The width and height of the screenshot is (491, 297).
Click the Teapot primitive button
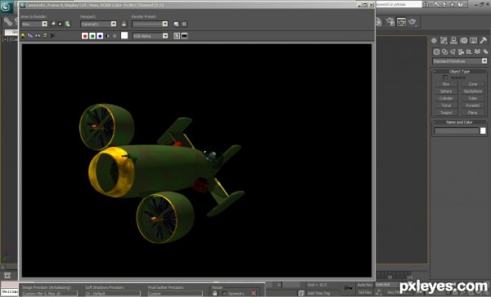tap(446, 113)
